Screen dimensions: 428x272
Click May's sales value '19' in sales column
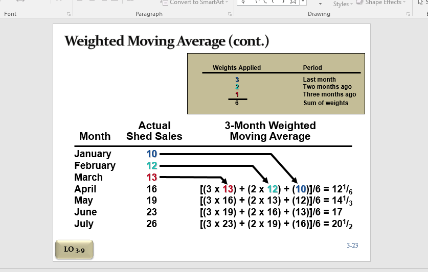(x=152, y=201)
